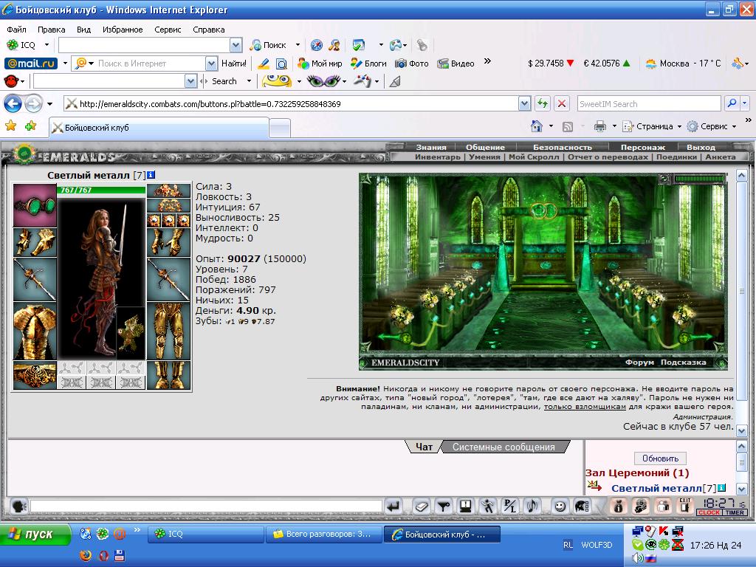This screenshot has height=567, width=756.
Task: Click the Favorites star icon
Action: (10, 126)
